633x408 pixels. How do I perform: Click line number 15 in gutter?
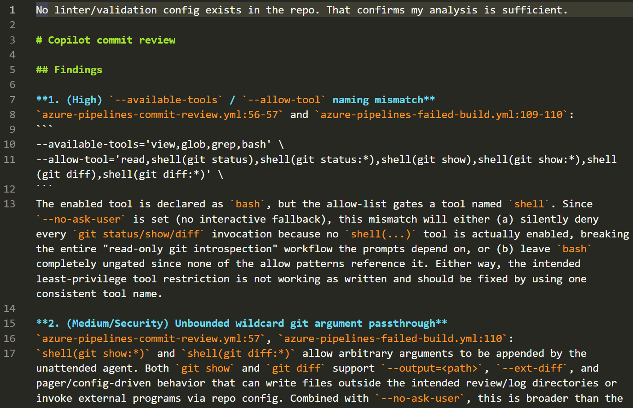tap(9, 323)
